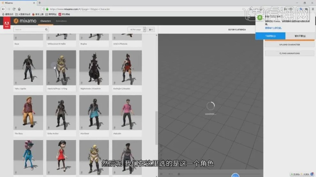Select the Yaku J Ignite character thumbnail
This screenshot has height=177, width=316.
(28, 68)
